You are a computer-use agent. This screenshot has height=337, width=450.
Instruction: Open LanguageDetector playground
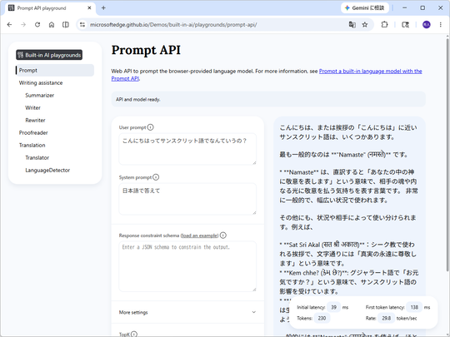click(47, 170)
